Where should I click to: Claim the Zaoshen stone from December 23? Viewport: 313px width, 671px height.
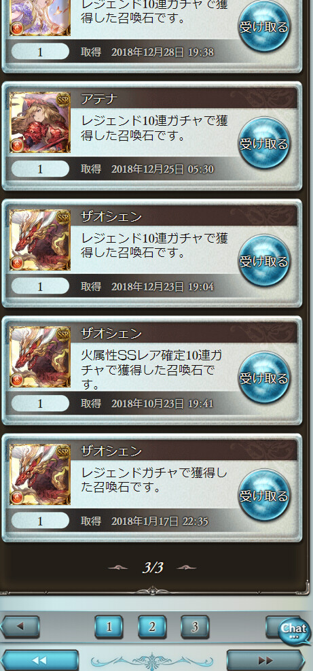(x=264, y=260)
